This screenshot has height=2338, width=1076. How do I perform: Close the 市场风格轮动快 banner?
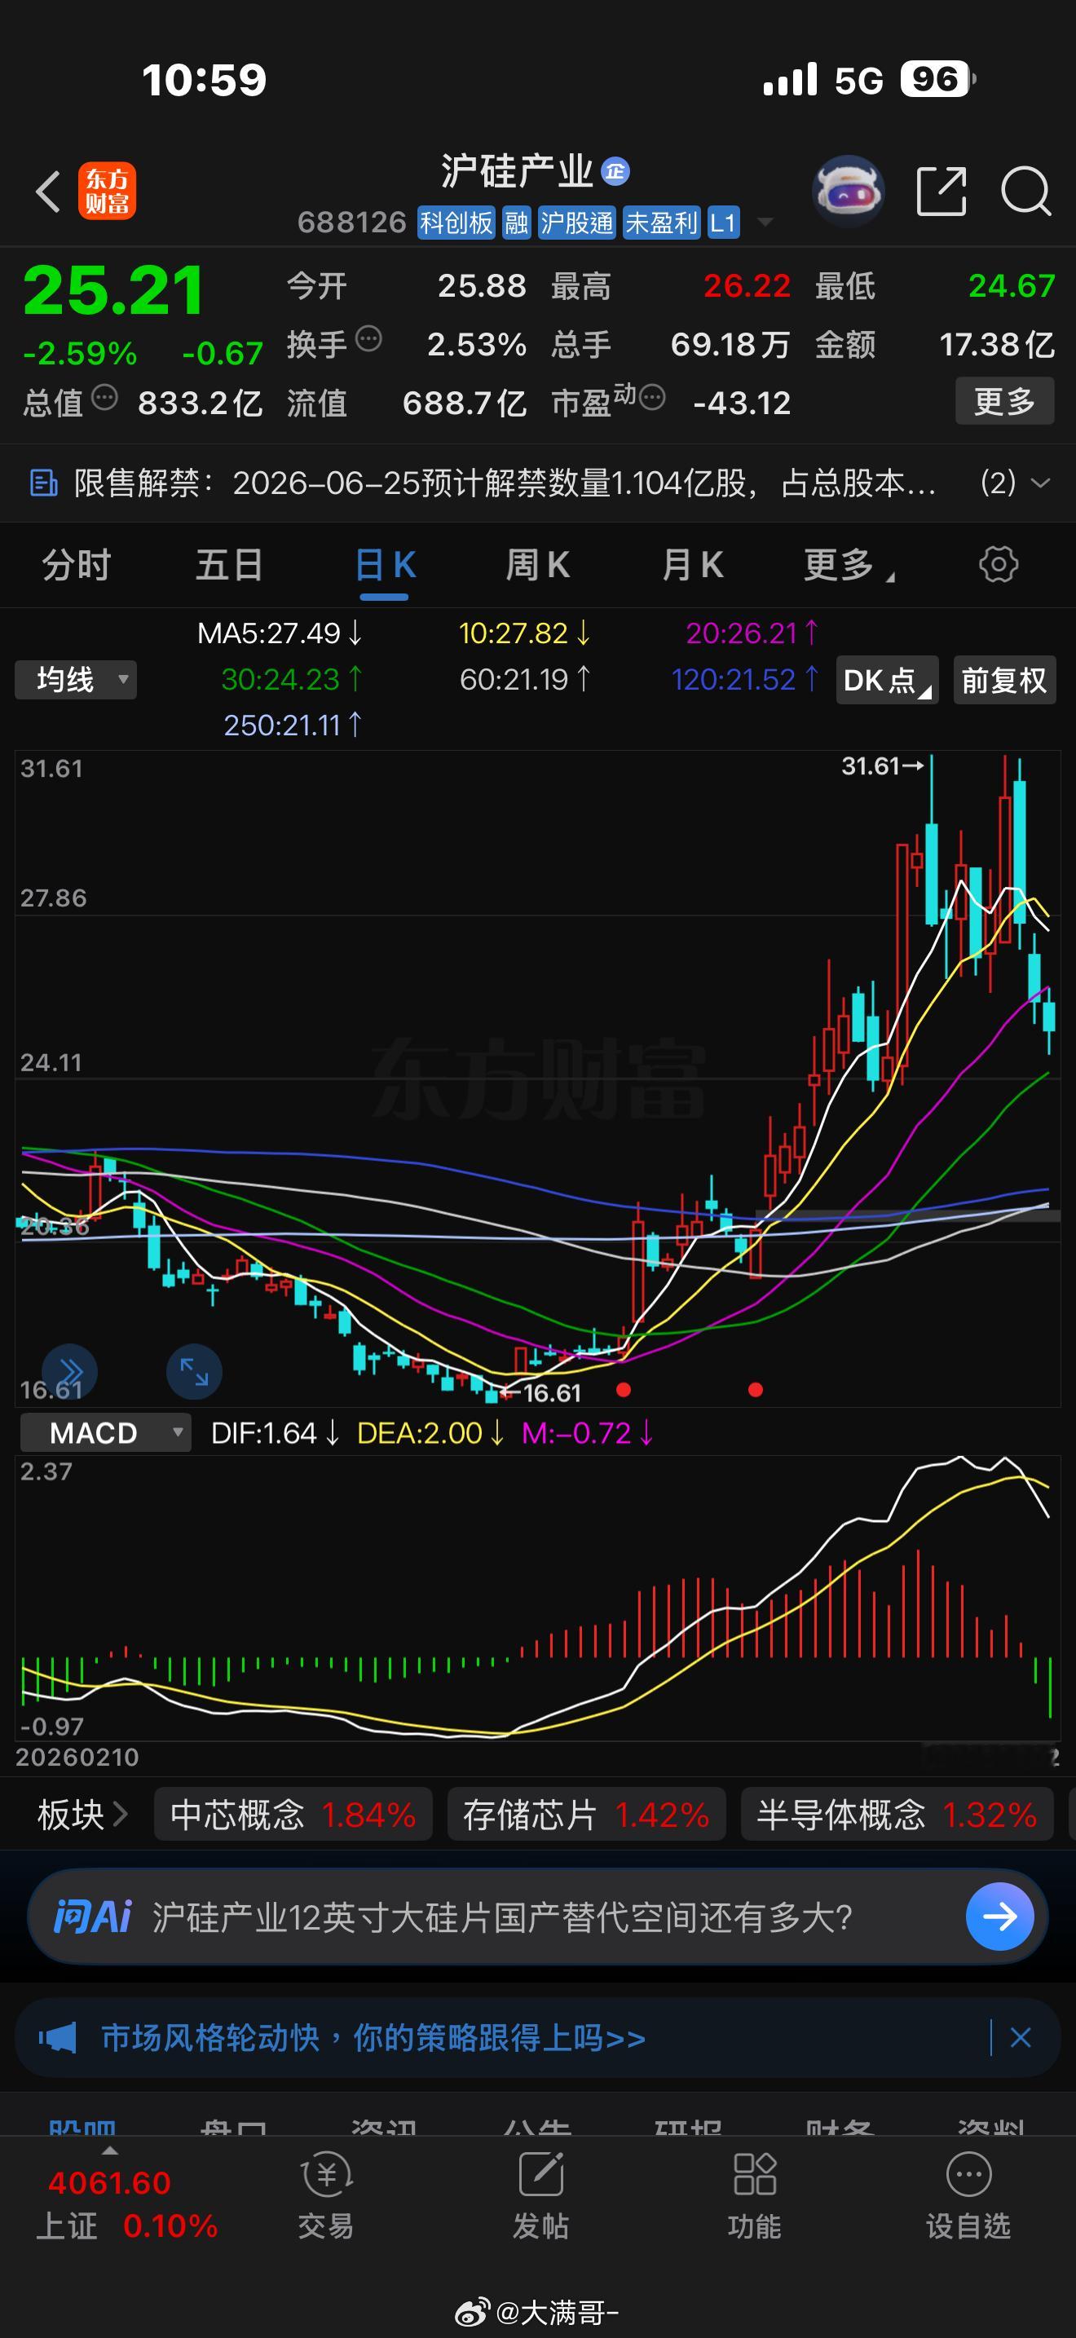click(1021, 2037)
